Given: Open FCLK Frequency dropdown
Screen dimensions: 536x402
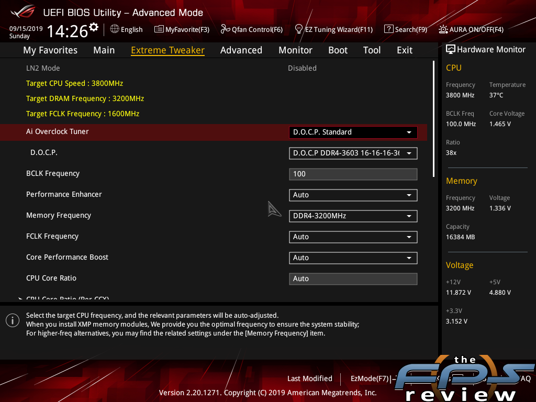Looking at the screenshot, I should click(x=353, y=237).
